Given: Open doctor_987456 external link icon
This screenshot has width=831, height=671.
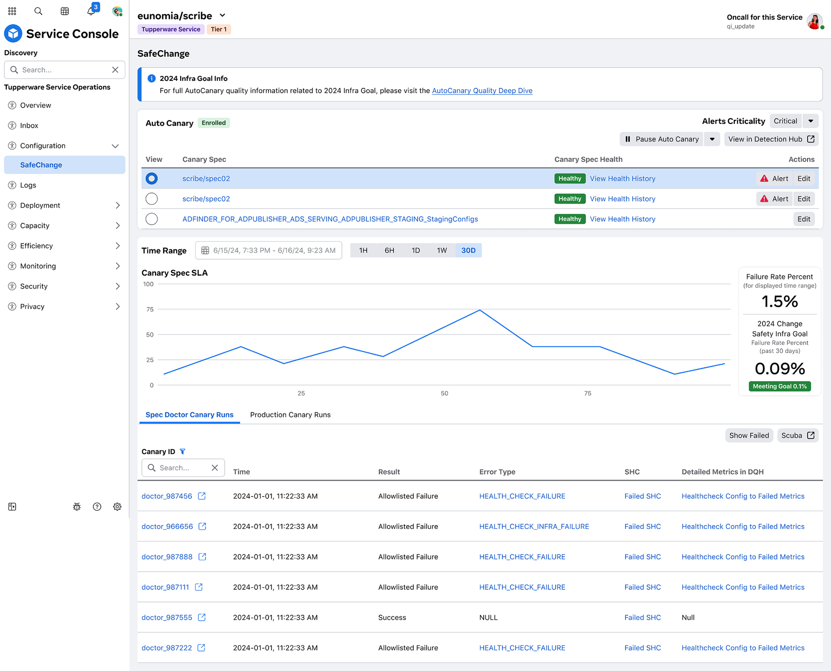Looking at the screenshot, I should click(x=202, y=496).
